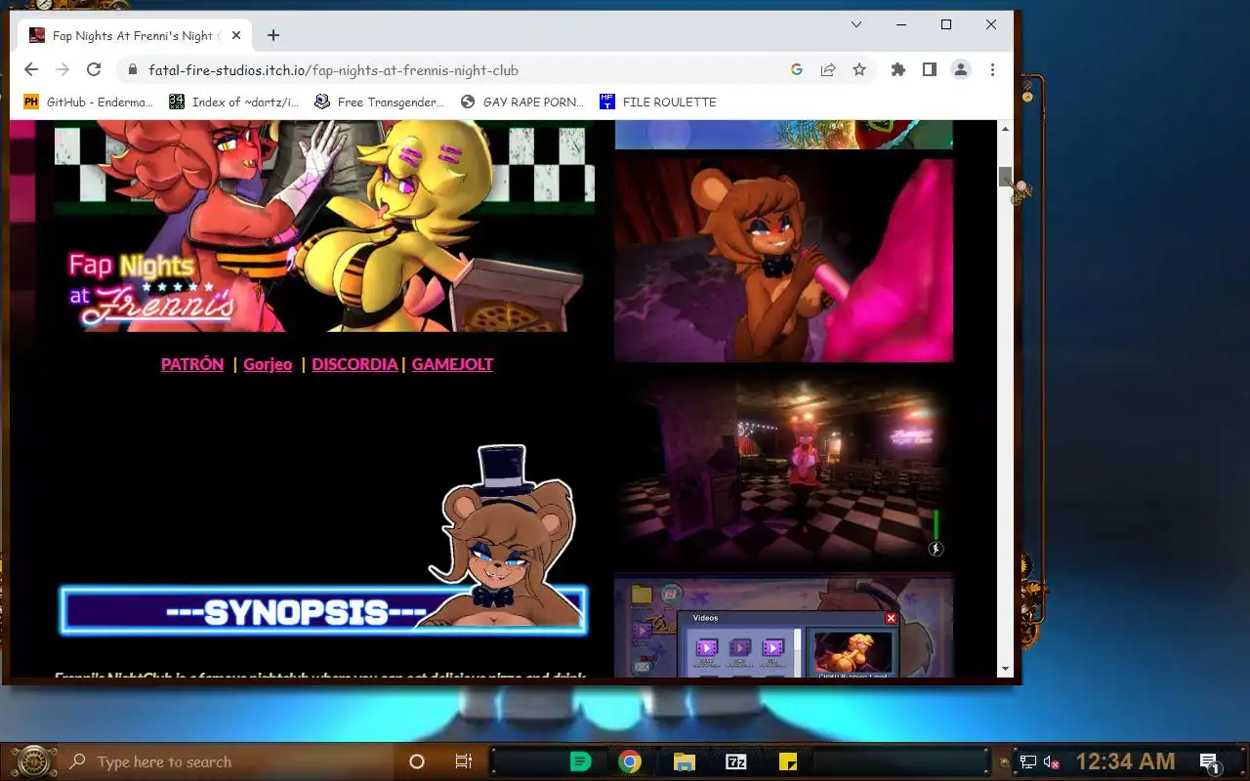Open the Windows Start button

[33, 761]
